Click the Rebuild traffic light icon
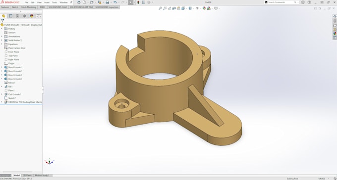This screenshot has width=337, height=180. 138,2
